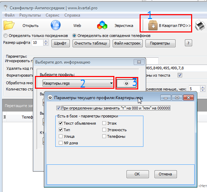
Task: Click the blue globe Web icon
Action: coord(56,25)
